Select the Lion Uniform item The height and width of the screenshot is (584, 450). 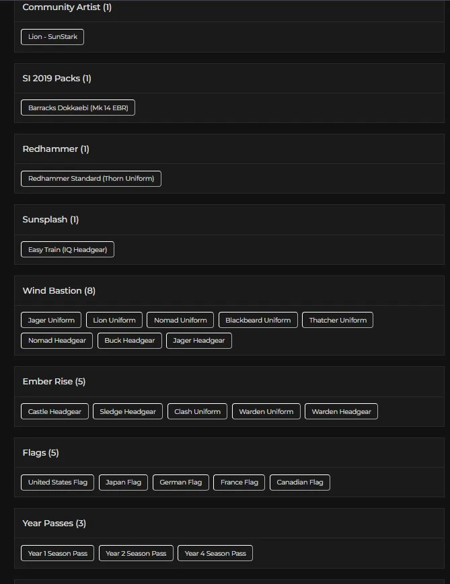114,321
